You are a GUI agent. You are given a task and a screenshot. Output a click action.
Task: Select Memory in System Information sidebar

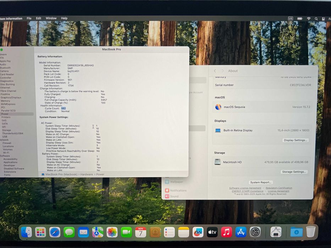click(x=5, y=101)
